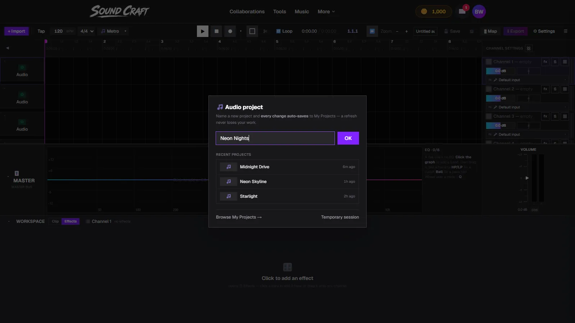Click the Import button
Image resolution: width=575 pixels, height=323 pixels.
tap(17, 31)
